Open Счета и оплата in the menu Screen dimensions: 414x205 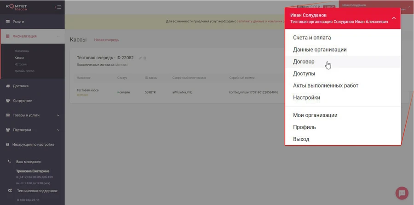[311, 38]
